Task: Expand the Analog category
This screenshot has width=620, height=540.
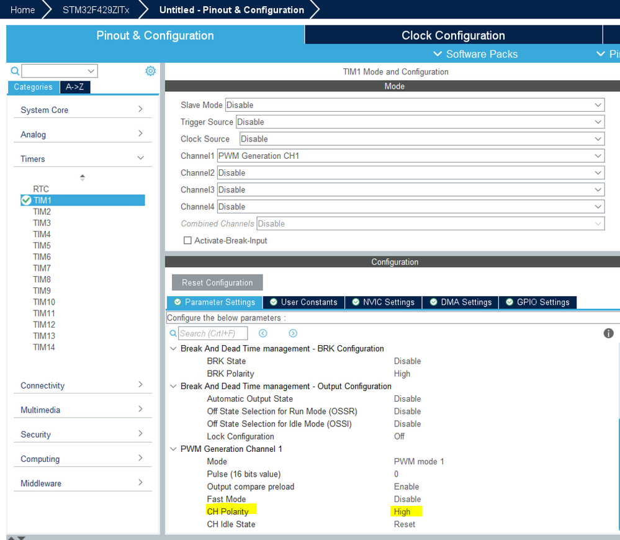Action: [x=83, y=135]
